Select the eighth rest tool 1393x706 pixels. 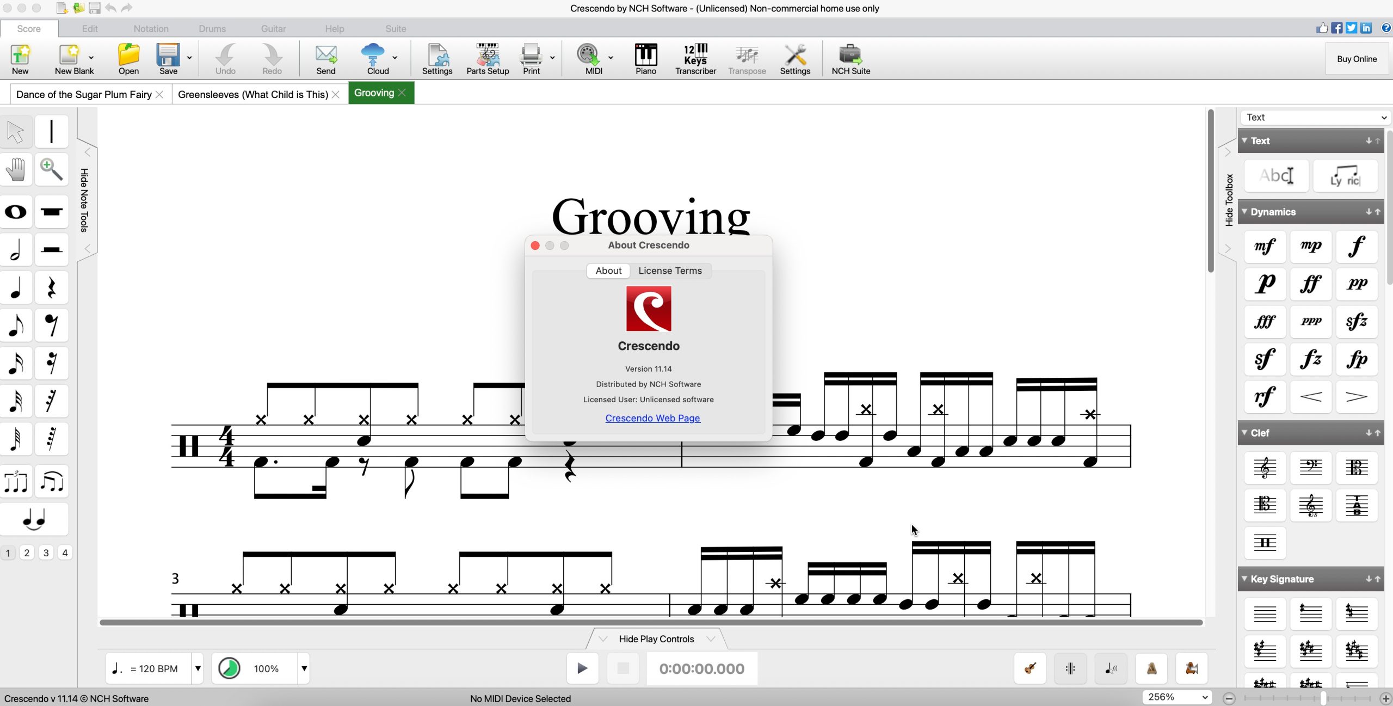[52, 326]
